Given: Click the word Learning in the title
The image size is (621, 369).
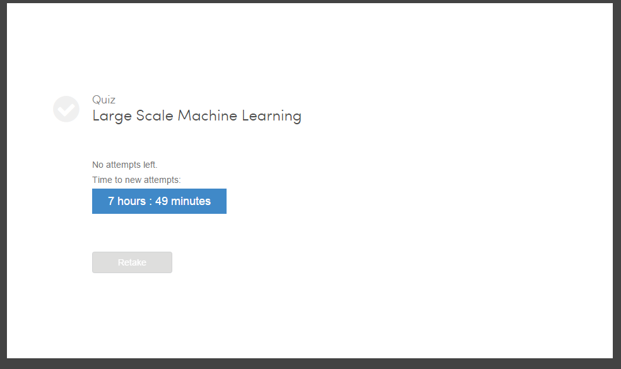Looking at the screenshot, I should coord(271,116).
